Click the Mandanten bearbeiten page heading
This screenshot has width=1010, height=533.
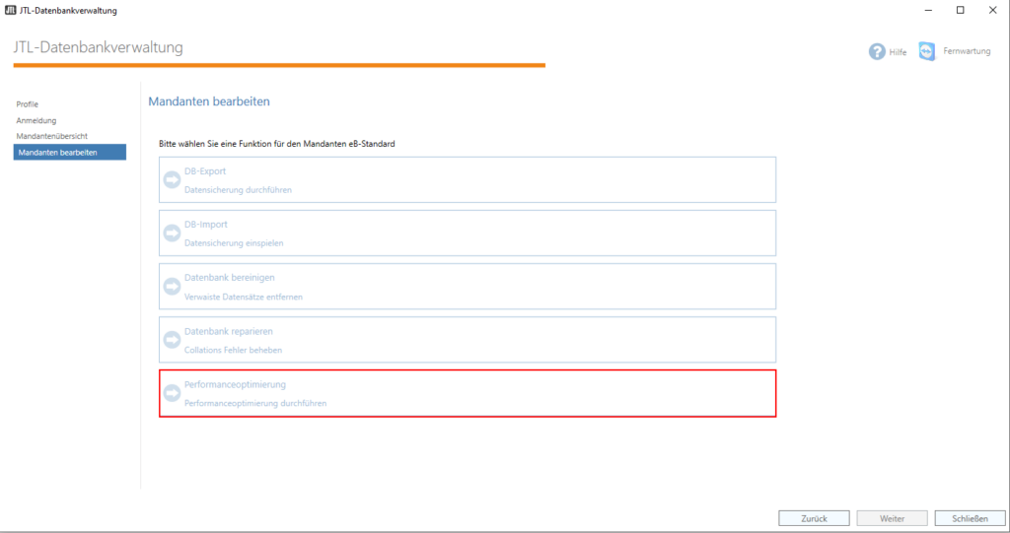point(209,101)
